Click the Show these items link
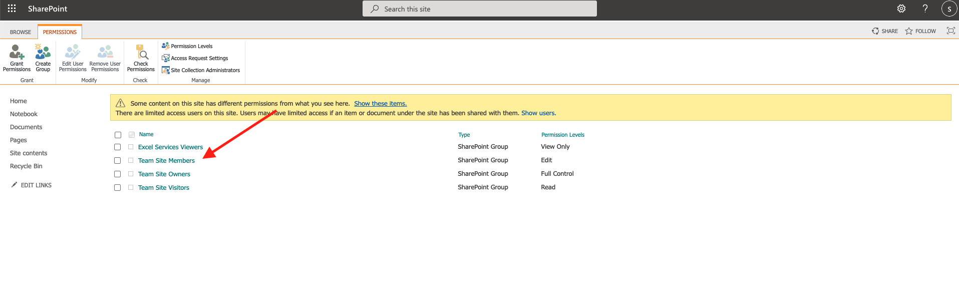This screenshot has height=305, width=959. (x=380, y=104)
